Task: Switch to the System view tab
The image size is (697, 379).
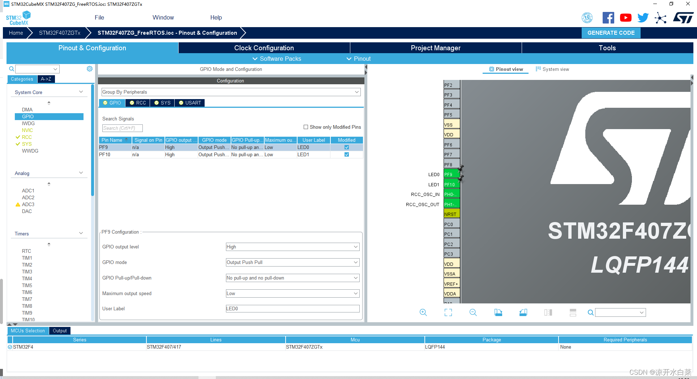Action: [552, 69]
